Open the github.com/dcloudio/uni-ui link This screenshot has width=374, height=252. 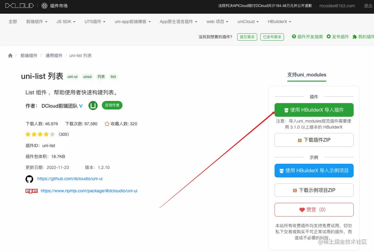pos(70,179)
